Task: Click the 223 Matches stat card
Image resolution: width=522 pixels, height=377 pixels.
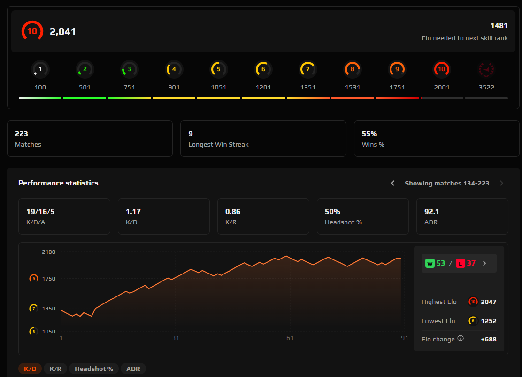Action: pyautogui.click(x=90, y=138)
